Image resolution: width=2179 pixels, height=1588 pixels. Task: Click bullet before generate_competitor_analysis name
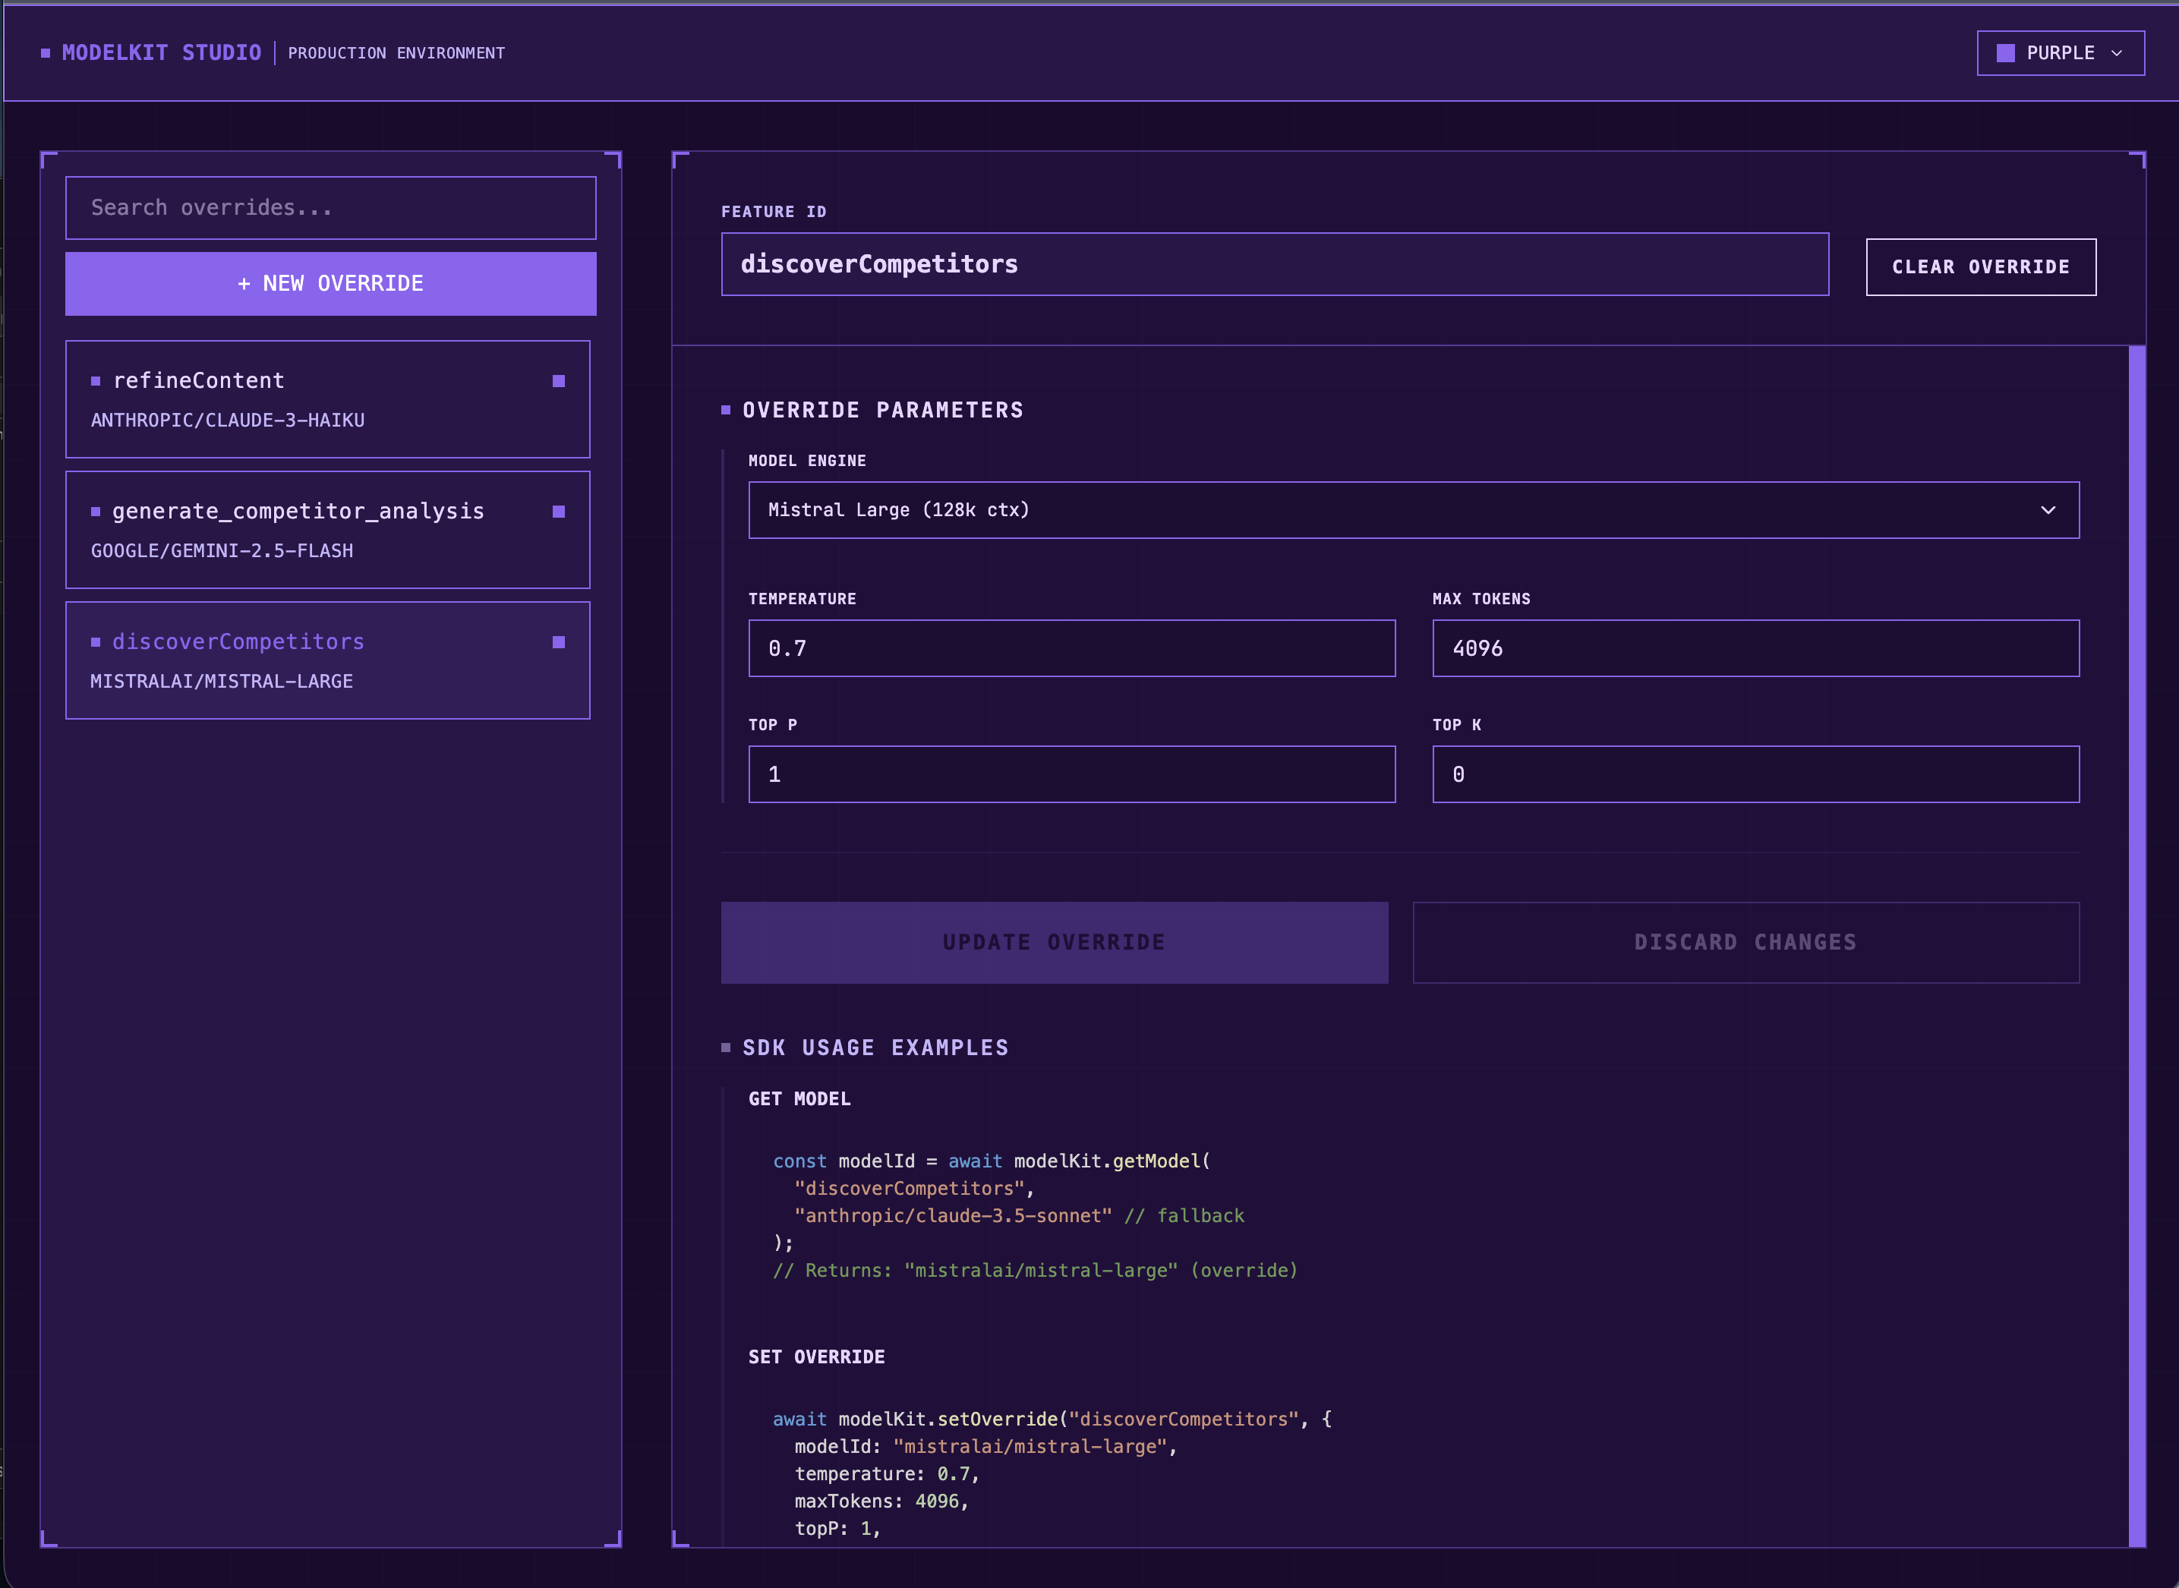95,512
